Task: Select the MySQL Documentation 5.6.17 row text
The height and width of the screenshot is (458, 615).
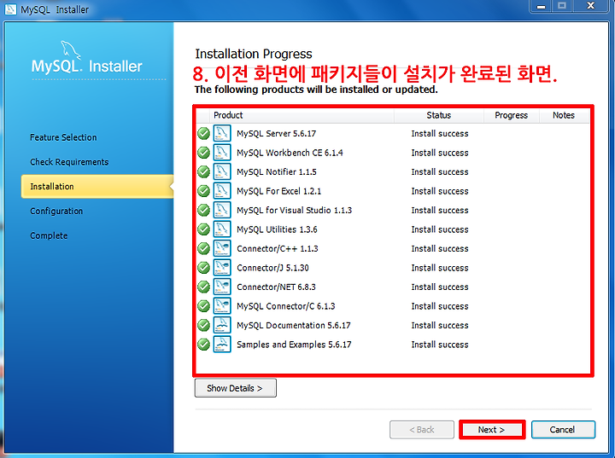Action: (x=294, y=326)
